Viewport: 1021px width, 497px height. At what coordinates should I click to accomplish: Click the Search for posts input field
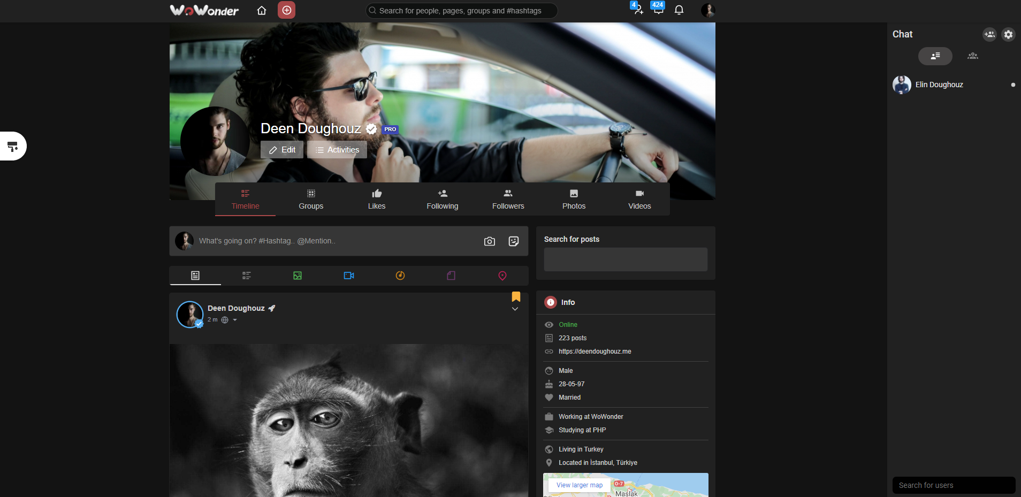click(625, 259)
